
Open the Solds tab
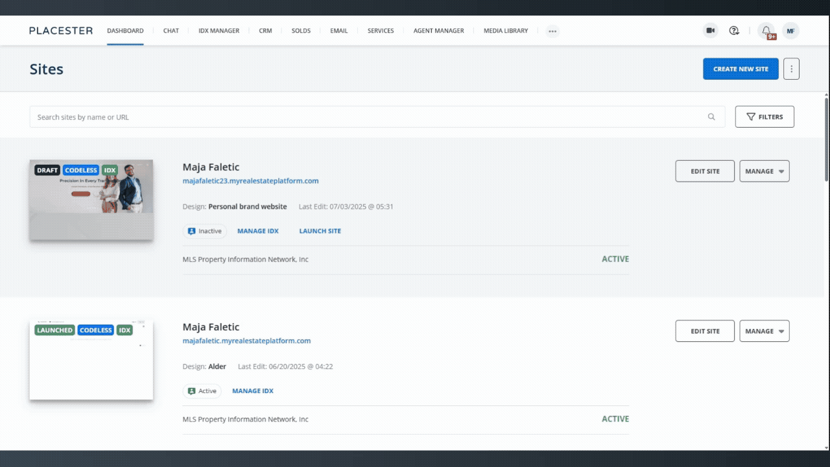coord(301,30)
